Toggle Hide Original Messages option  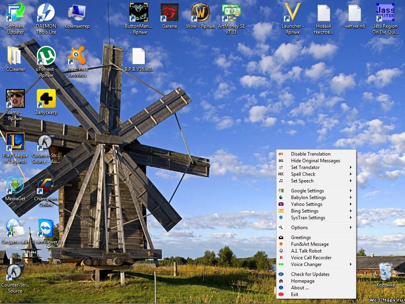(315, 161)
